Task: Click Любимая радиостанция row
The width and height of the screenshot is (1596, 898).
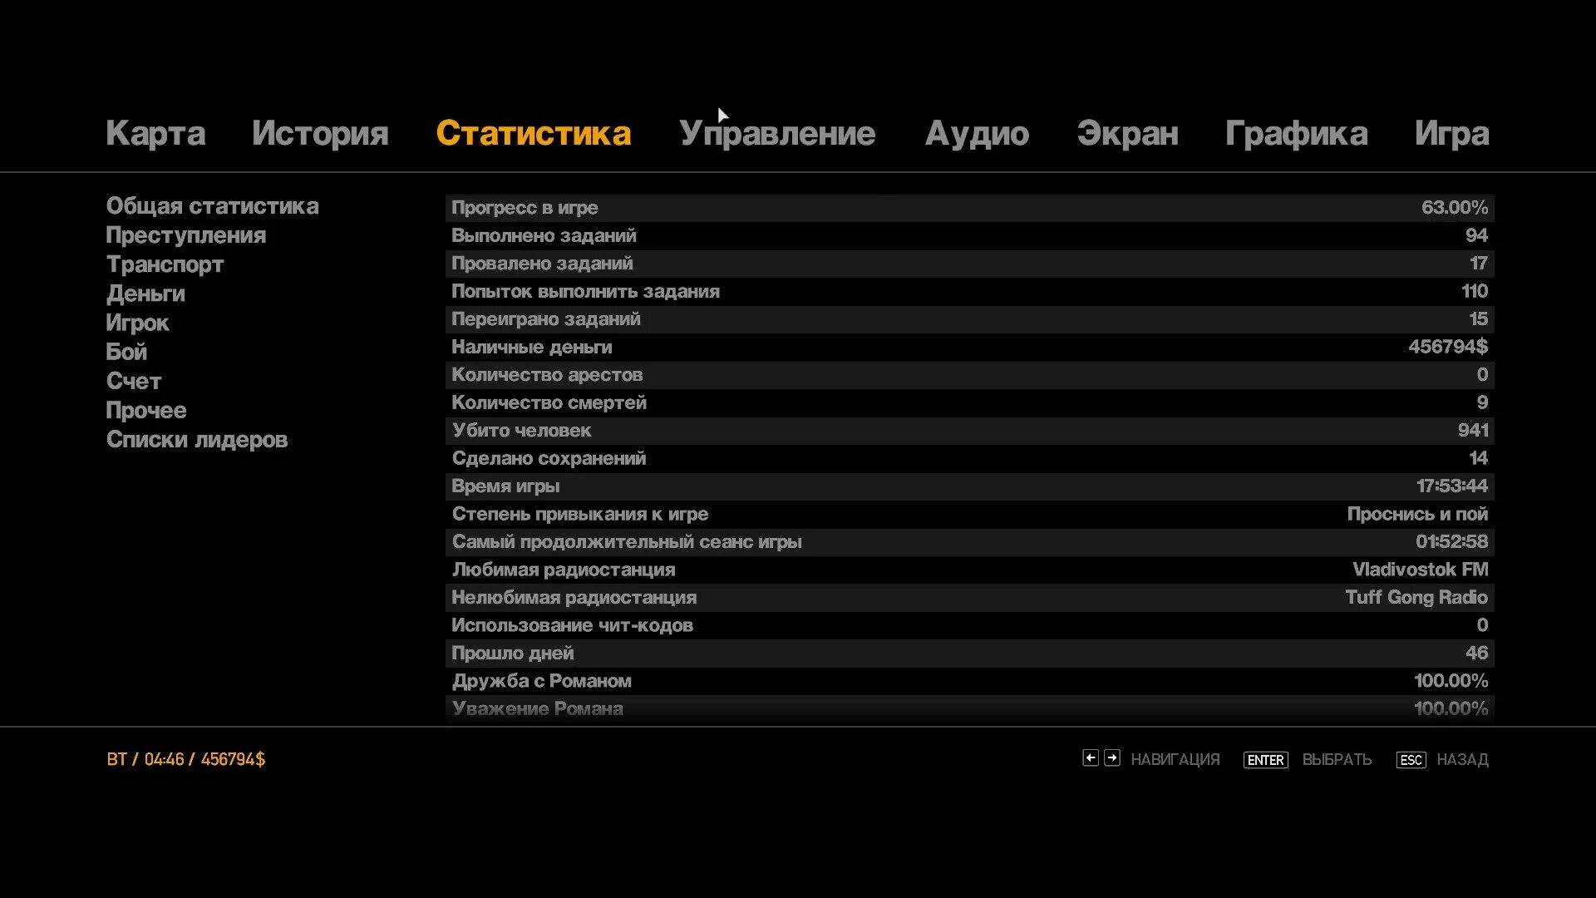Action: [x=969, y=570]
